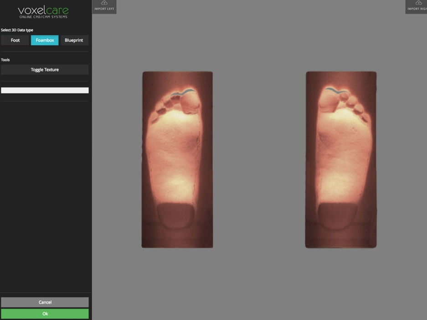Click the Import Right upload icon
Image resolution: width=427 pixels, height=320 pixels.
point(418,3)
